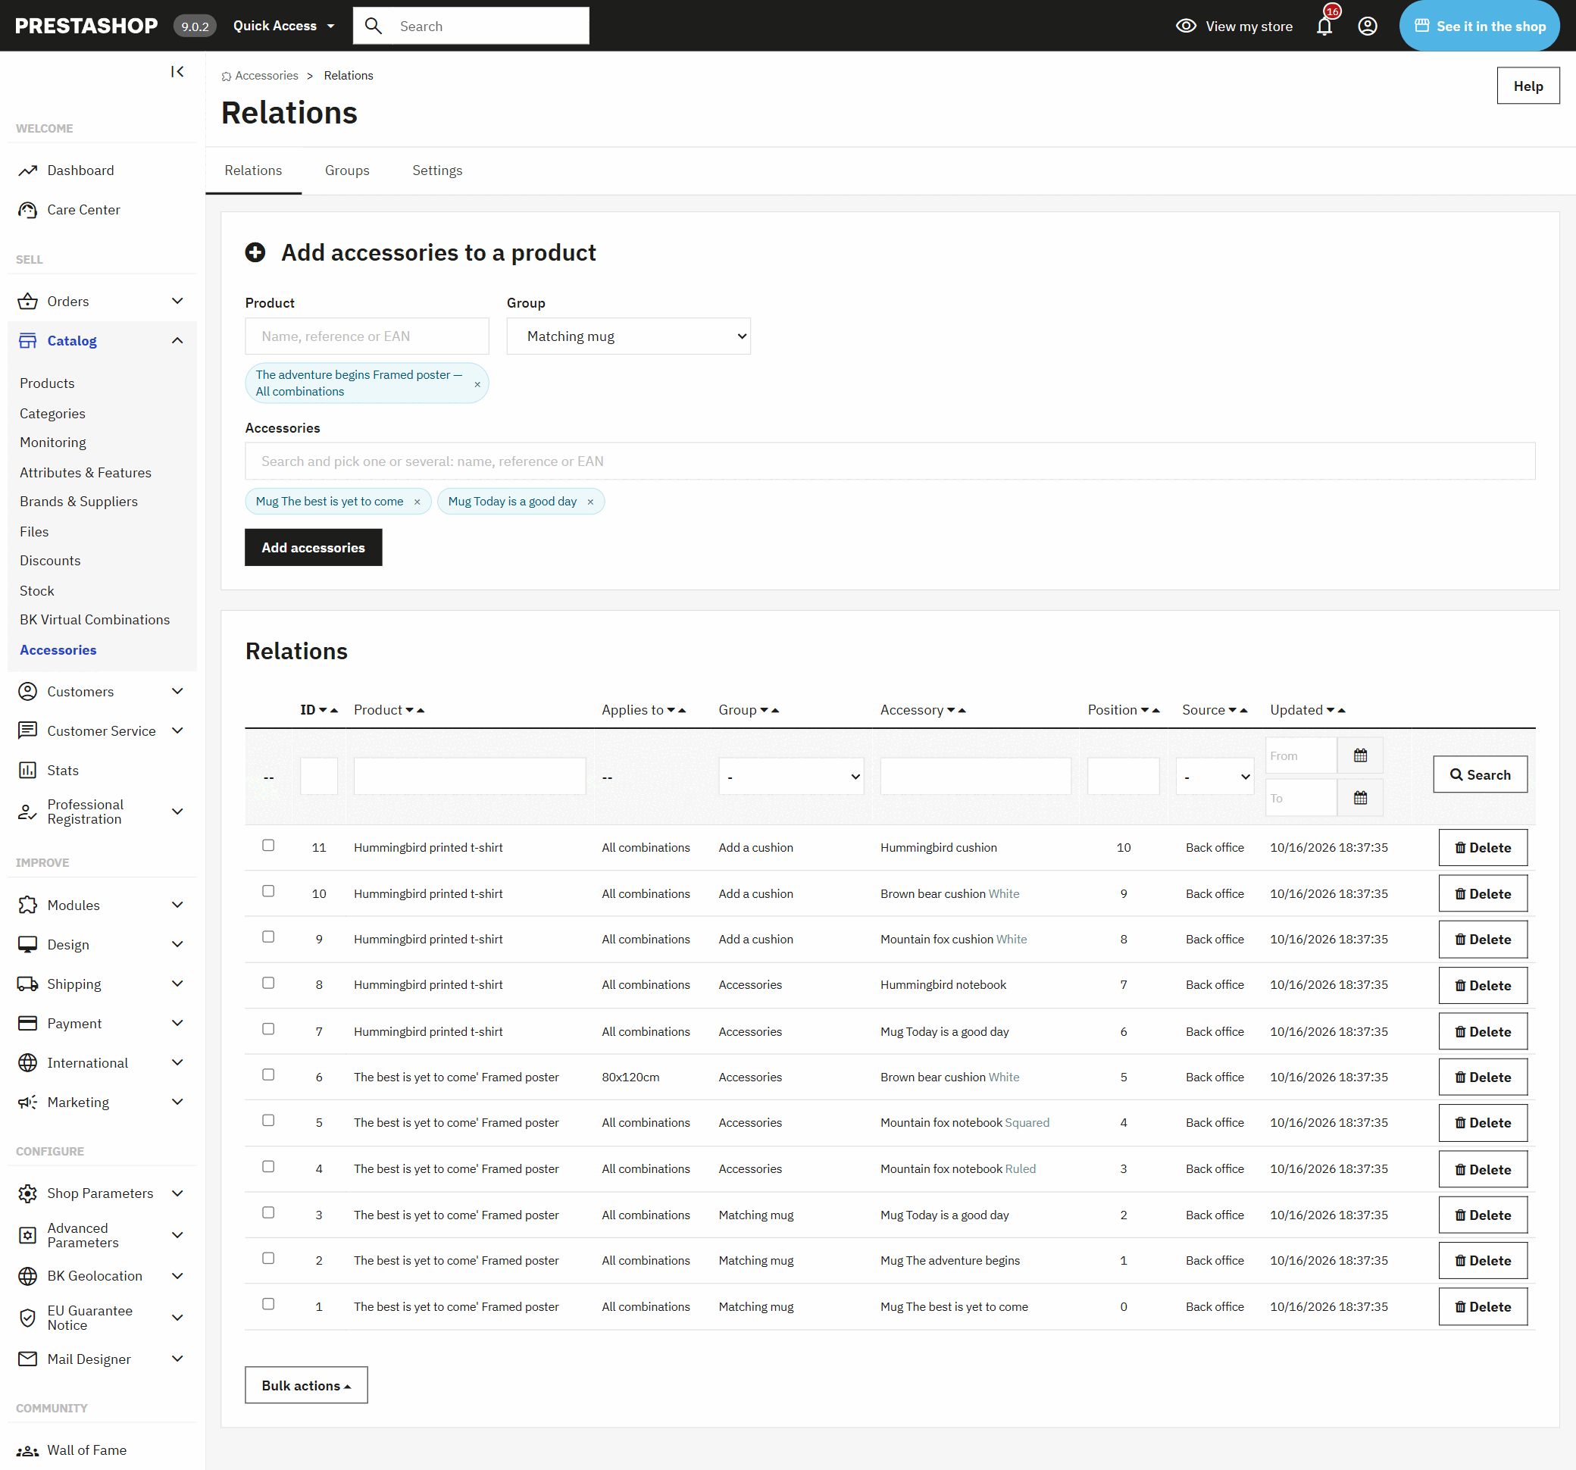Click the Search filter button
The height and width of the screenshot is (1470, 1576).
(1479, 774)
